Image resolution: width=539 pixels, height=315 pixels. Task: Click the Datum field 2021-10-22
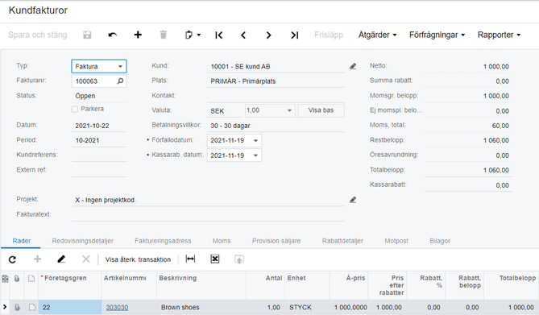tap(98, 126)
